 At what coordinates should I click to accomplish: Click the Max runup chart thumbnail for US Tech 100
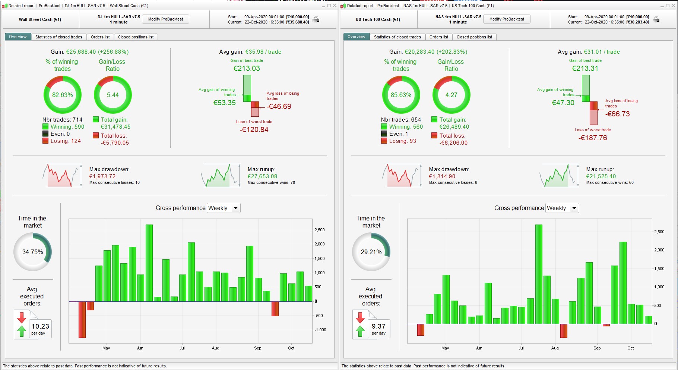coord(559,175)
